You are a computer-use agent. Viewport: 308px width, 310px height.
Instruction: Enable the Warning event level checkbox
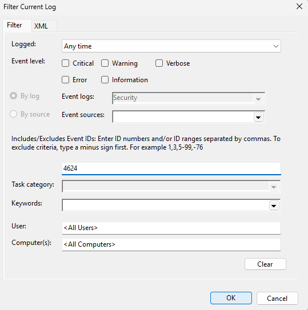[105, 63]
